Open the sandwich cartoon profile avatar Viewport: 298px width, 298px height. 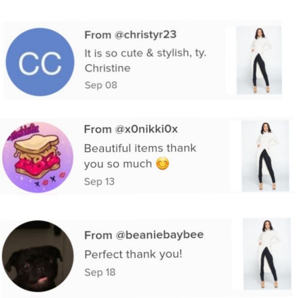(38, 158)
